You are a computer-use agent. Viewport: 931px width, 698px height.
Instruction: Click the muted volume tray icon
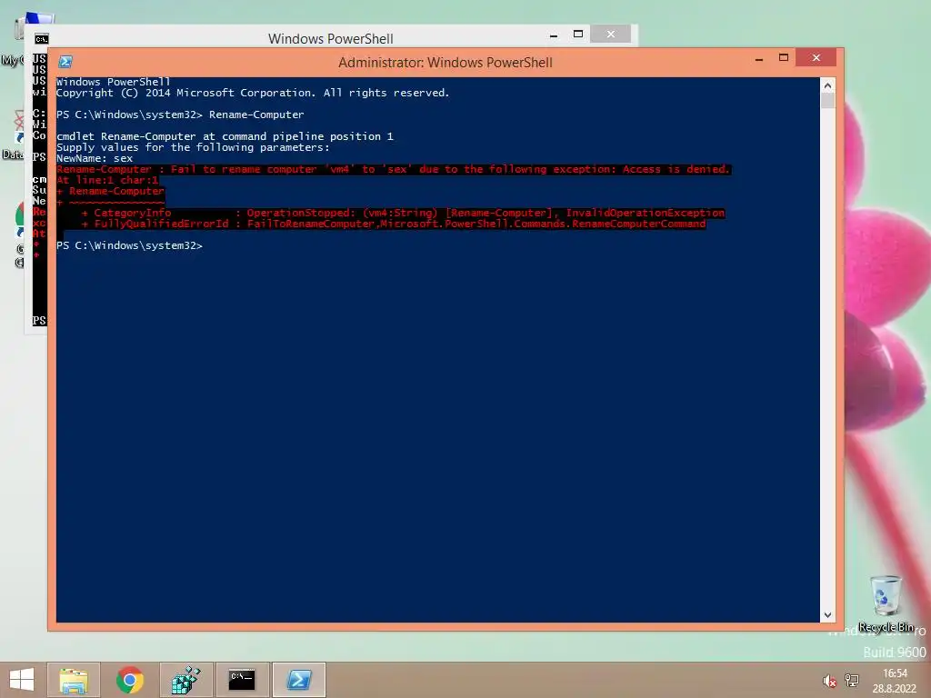tap(829, 681)
